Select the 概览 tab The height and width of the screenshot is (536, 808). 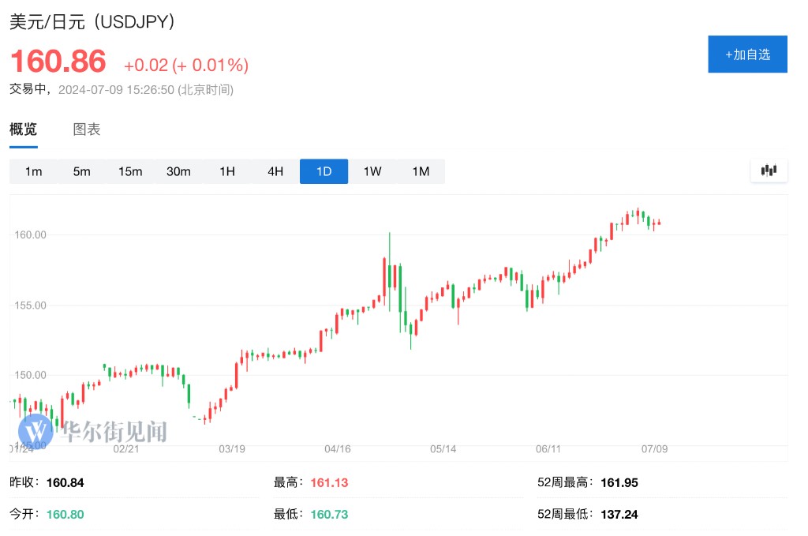[x=23, y=129]
